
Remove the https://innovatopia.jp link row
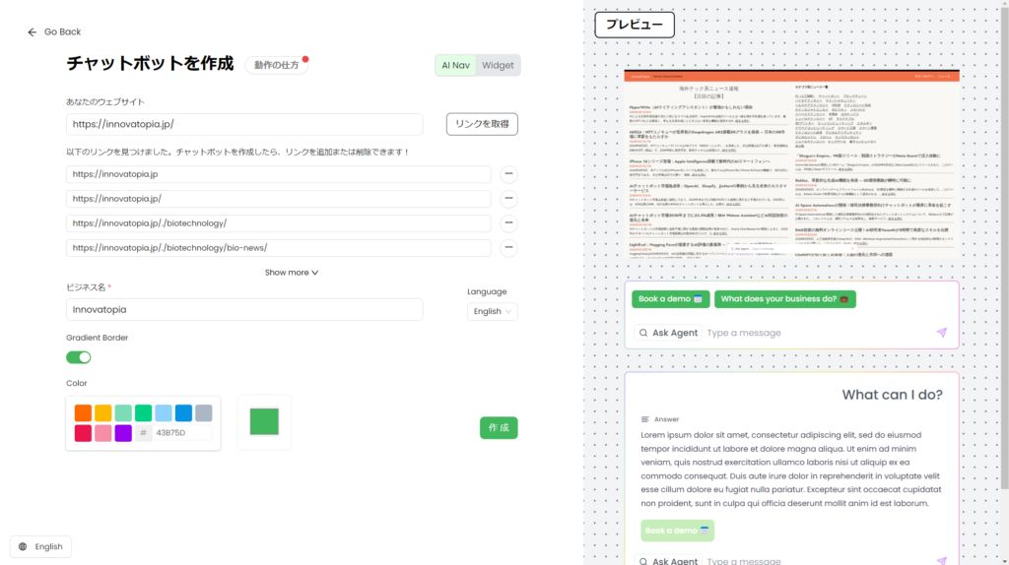point(508,174)
